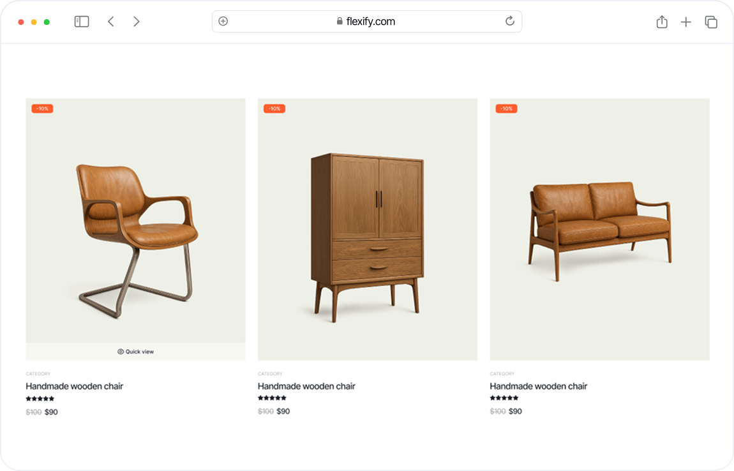Go forward with the right arrow

pyautogui.click(x=137, y=22)
